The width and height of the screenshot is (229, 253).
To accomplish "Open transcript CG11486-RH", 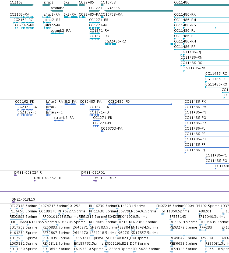I will 185,41.
